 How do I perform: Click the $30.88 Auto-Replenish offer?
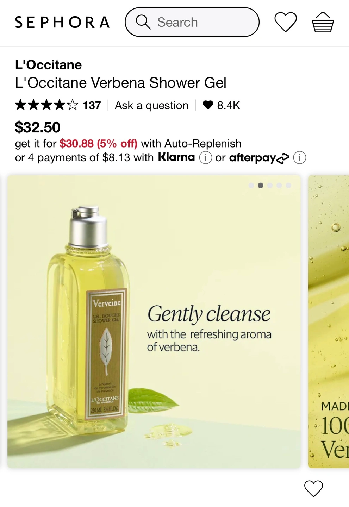[98, 144]
